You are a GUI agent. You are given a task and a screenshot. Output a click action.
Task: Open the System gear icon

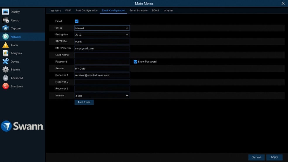6,70
